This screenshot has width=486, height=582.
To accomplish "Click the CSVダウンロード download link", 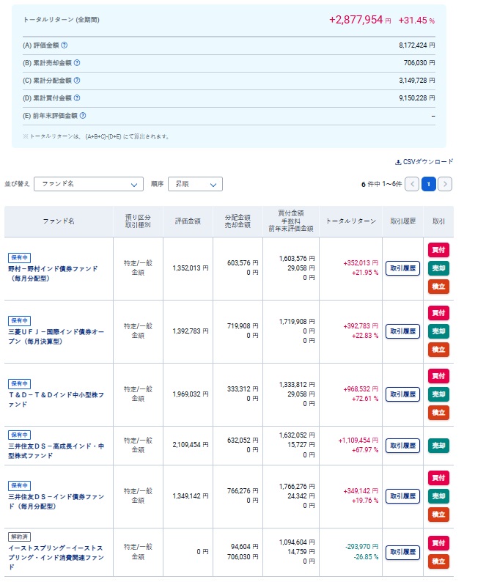I will click(424, 162).
